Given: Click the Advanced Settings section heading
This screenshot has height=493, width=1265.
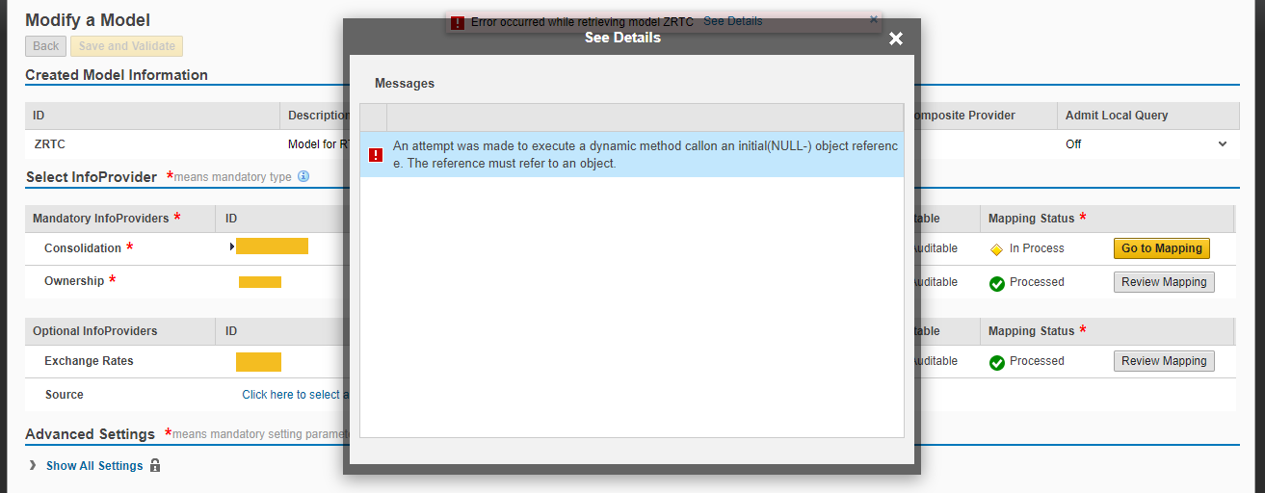Looking at the screenshot, I should (91, 434).
